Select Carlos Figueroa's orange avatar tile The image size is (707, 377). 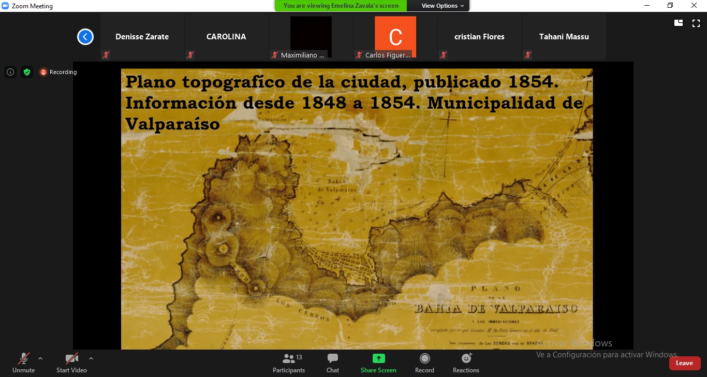coord(395,37)
